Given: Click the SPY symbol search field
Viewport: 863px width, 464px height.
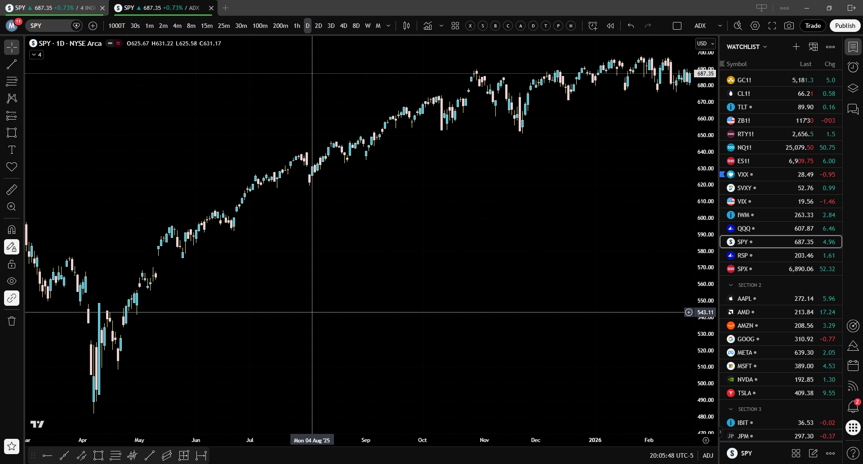Looking at the screenshot, I should coord(49,26).
